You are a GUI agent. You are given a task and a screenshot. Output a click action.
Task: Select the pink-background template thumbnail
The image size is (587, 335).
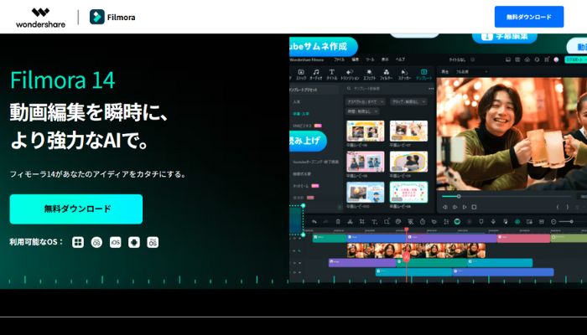366,162
